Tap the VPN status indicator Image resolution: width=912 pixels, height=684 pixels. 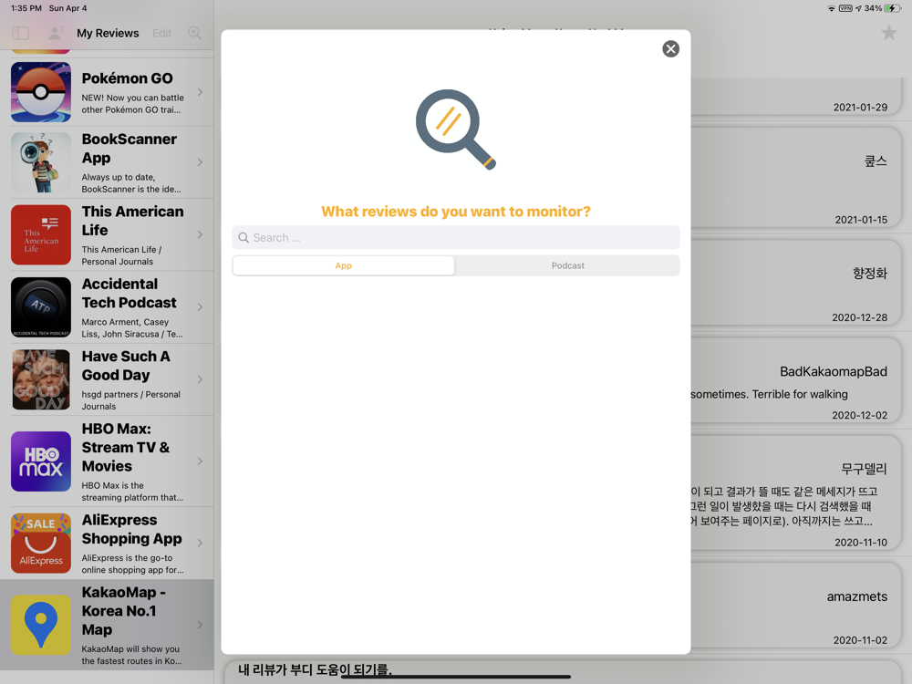pyautogui.click(x=845, y=8)
